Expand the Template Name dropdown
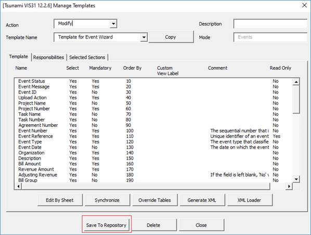Screen dimensions: 311x235 (x=144, y=37)
